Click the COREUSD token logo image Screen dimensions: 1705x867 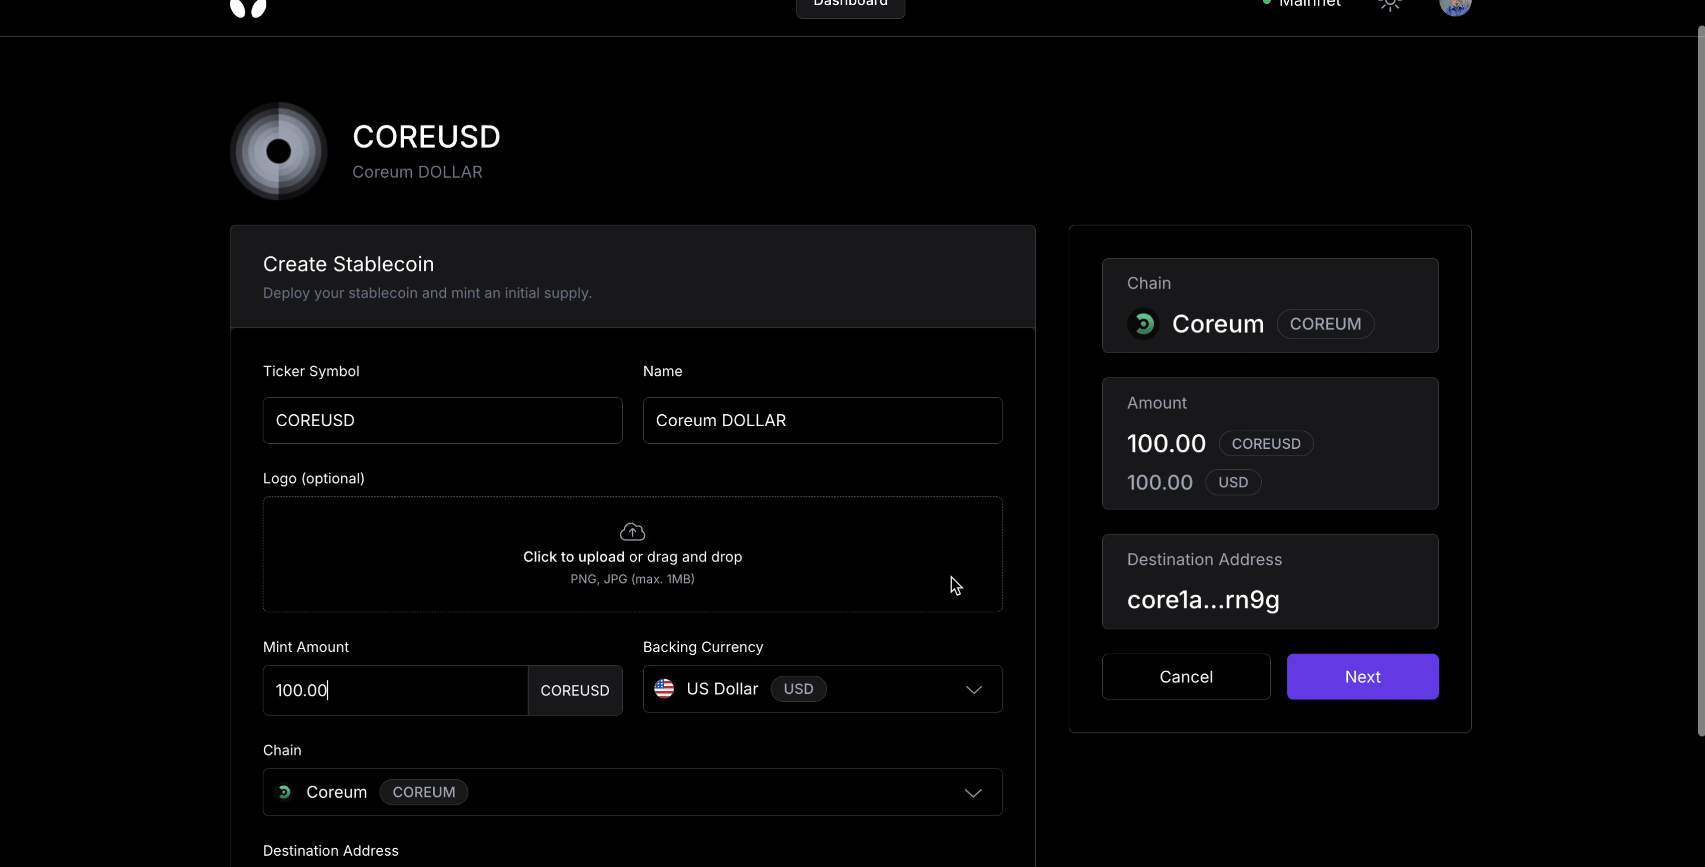[279, 152]
